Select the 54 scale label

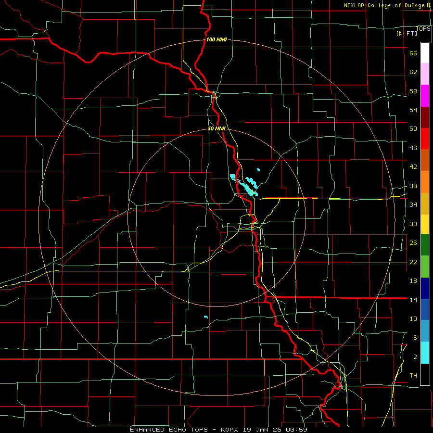[413, 110]
